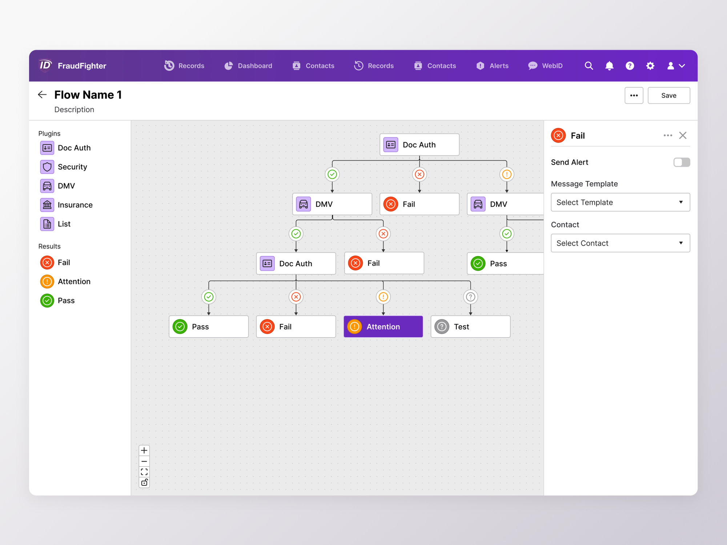
Task: Open the second Contacts nav item
Action: pos(435,66)
